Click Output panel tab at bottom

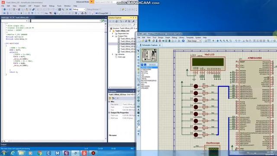[3, 144]
